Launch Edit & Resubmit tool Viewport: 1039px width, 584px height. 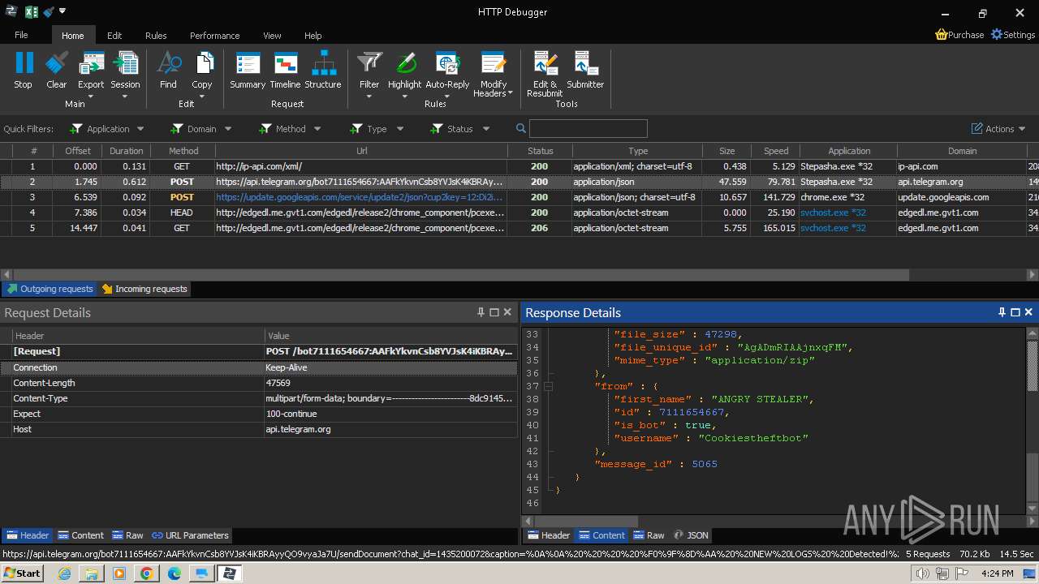point(545,75)
